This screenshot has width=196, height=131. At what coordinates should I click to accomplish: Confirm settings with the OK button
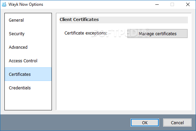tap(145, 123)
